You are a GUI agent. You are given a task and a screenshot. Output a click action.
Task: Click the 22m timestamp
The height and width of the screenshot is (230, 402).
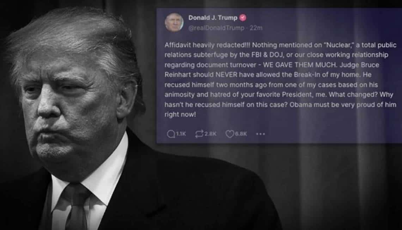(256, 28)
